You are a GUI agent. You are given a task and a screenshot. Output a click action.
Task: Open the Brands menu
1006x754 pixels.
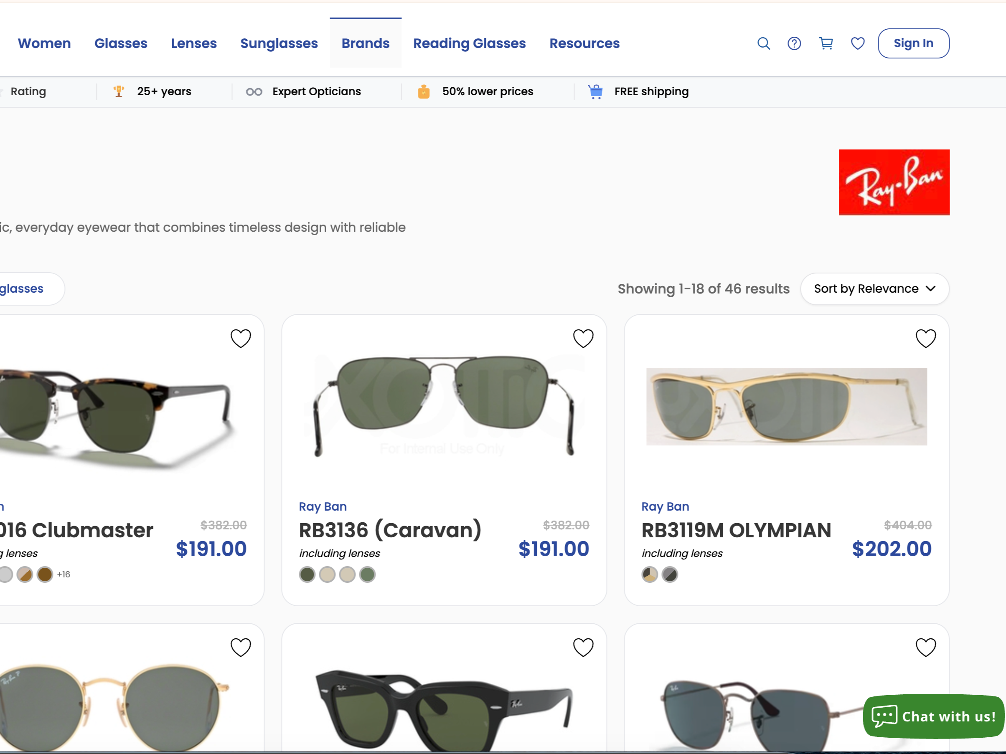[x=366, y=43]
